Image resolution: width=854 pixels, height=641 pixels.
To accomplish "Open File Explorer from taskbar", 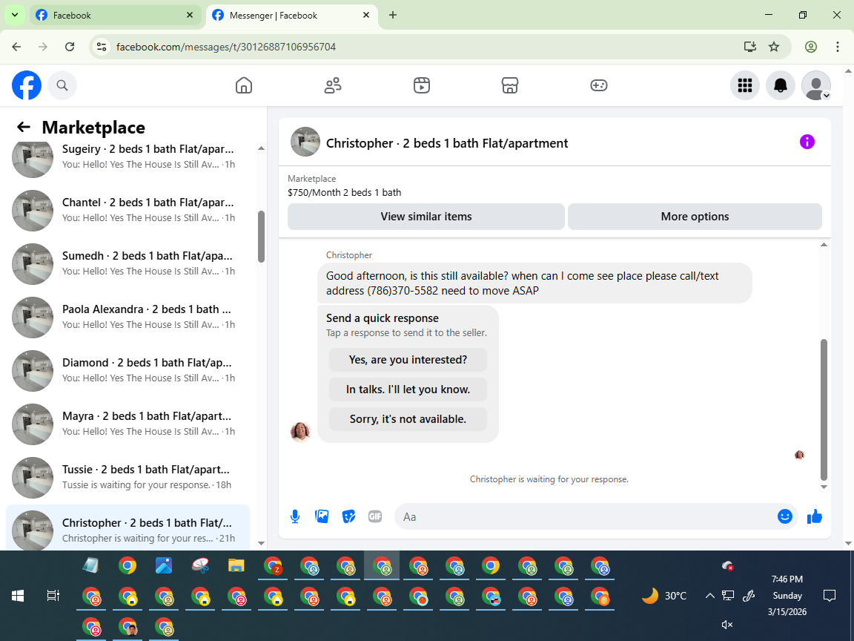I will [x=236, y=566].
